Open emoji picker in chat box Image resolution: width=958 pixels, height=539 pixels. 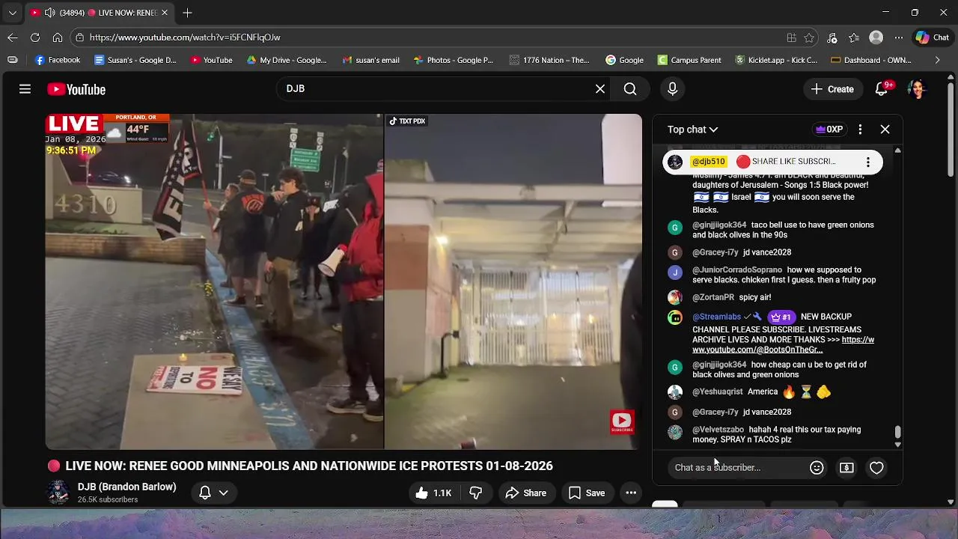pyautogui.click(x=817, y=468)
